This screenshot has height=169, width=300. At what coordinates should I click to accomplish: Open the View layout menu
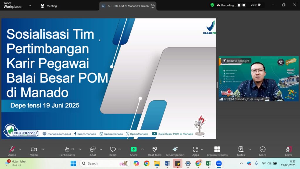coord(255,5)
